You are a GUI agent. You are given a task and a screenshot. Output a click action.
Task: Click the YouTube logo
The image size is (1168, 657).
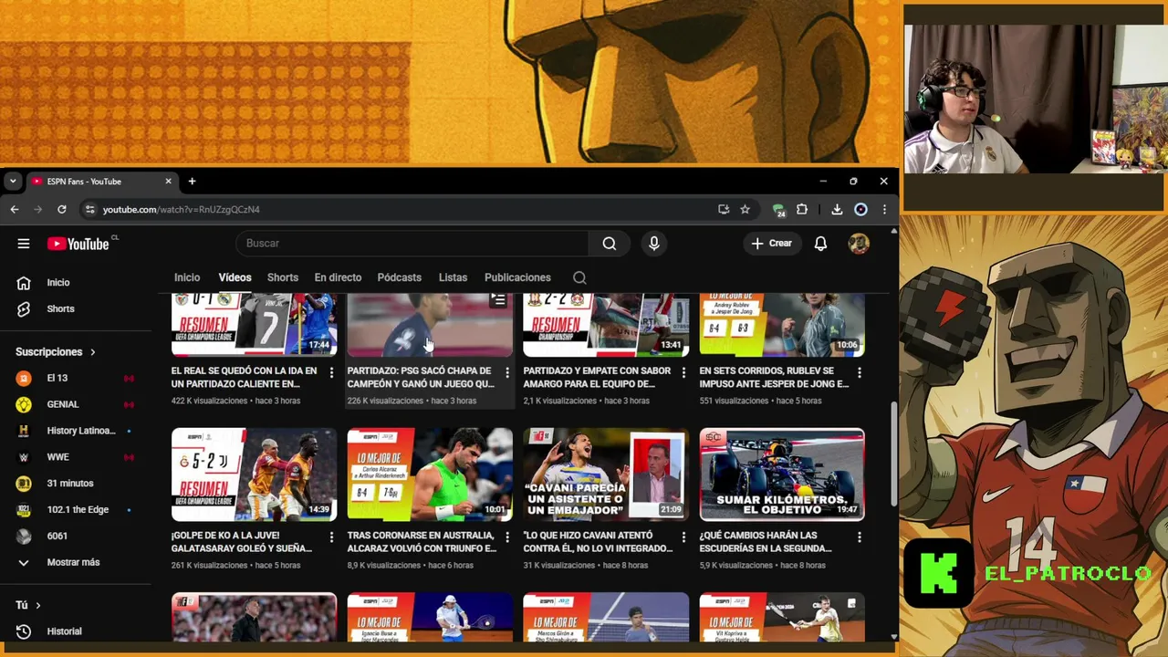click(78, 244)
